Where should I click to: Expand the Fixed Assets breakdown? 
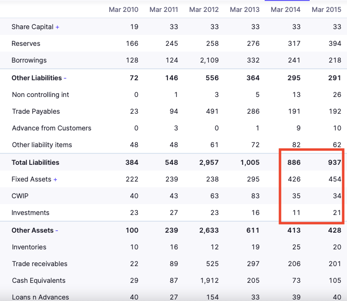click(56, 180)
